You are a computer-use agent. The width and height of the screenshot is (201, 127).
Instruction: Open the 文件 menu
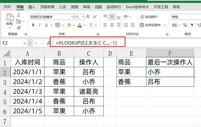7,7
